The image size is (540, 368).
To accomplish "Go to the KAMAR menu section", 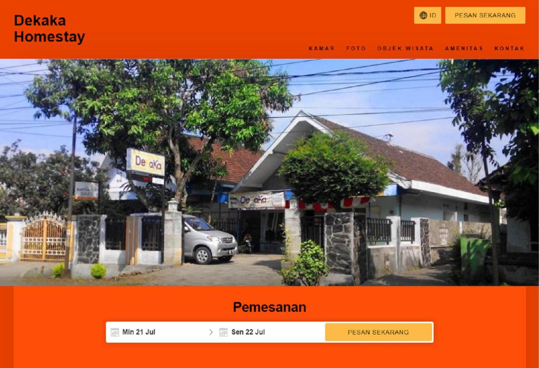I will pos(321,48).
